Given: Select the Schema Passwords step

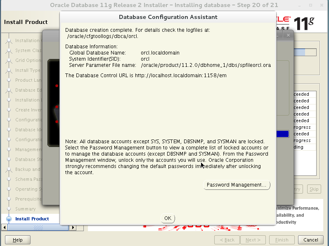Looking at the screenshot, I should click(28, 179).
